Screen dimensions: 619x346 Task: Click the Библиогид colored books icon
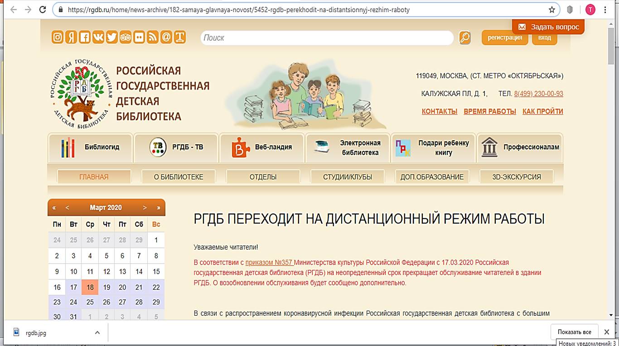(x=68, y=147)
